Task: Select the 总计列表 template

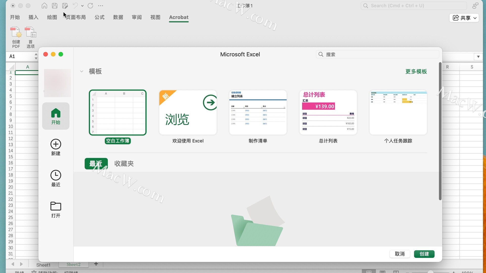Action: pos(328,112)
